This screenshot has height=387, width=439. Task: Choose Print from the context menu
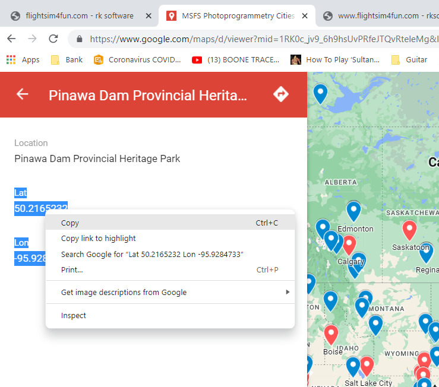pyautogui.click(x=72, y=270)
